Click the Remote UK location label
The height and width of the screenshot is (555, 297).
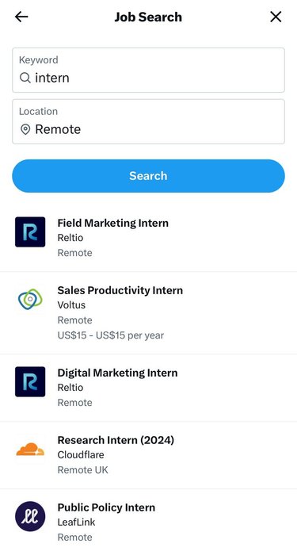[x=82, y=470]
